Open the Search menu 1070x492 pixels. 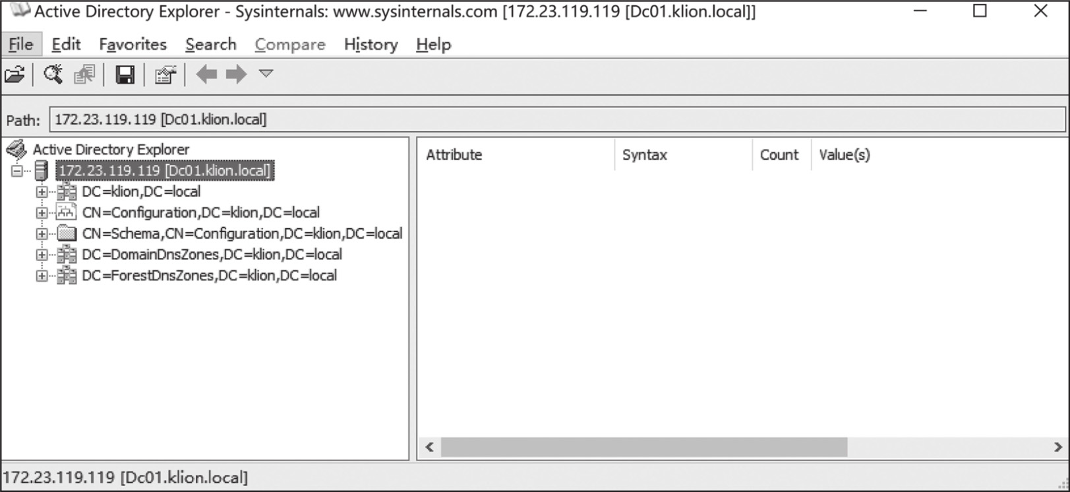[210, 44]
